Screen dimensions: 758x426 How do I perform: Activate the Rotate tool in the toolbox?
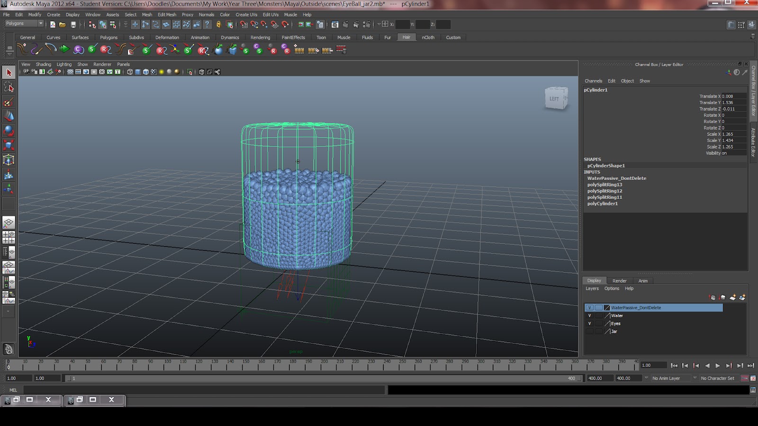pyautogui.click(x=9, y=131)
